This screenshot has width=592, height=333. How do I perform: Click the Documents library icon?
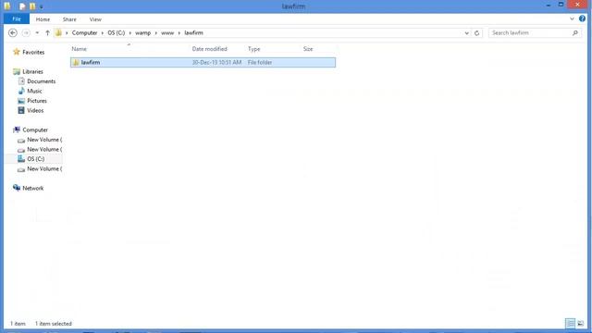pyautogui.click(x=21, y=80)
